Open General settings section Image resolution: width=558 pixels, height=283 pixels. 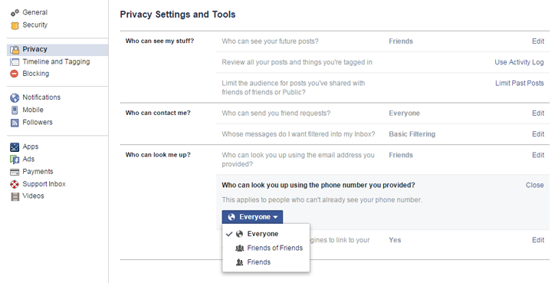[35, 12]
